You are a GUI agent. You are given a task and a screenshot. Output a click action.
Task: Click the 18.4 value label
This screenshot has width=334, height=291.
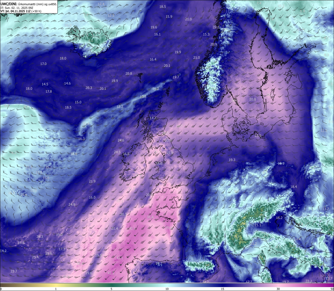(294, 187)
